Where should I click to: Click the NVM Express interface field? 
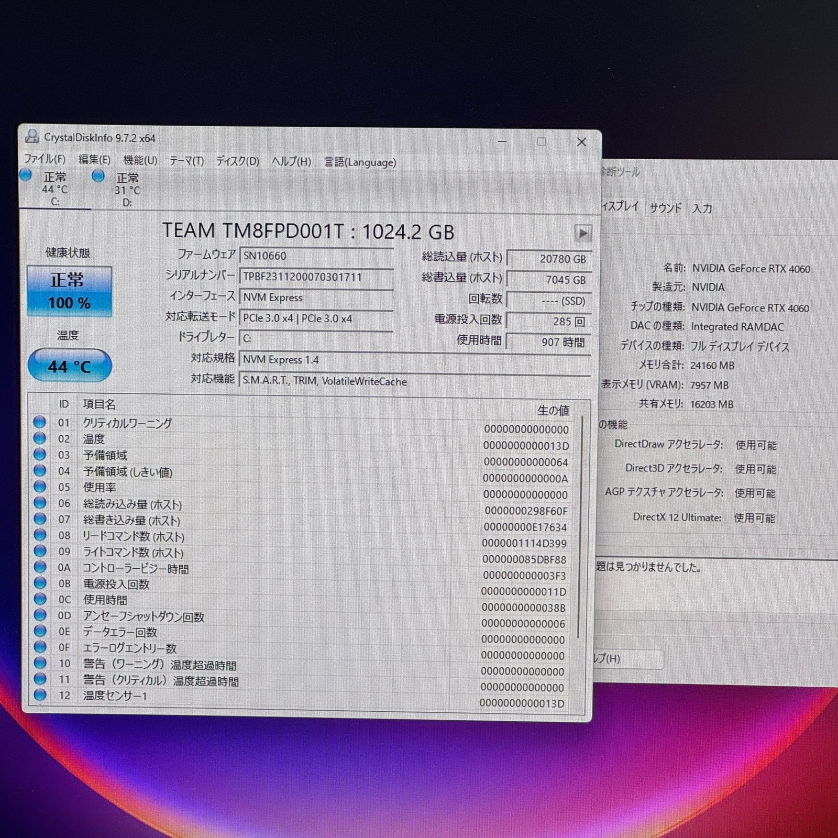[x=316, y=297]
